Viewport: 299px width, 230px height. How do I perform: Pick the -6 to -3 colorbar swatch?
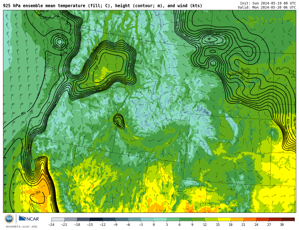click(135, 219)
